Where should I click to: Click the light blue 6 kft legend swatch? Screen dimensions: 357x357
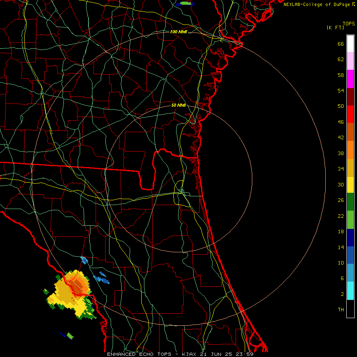(350, 273)
